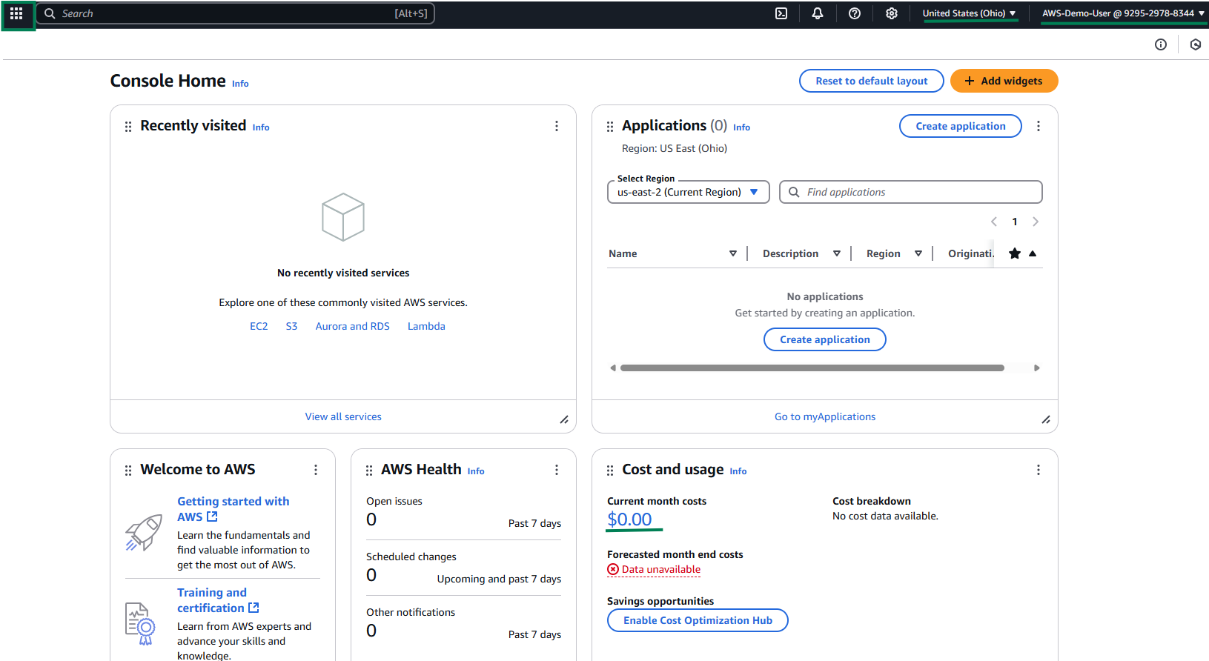Viewport: 1209px width, 661px height.
Task: Click Enable Cost Optimization Hub
Action: [698, 620]
